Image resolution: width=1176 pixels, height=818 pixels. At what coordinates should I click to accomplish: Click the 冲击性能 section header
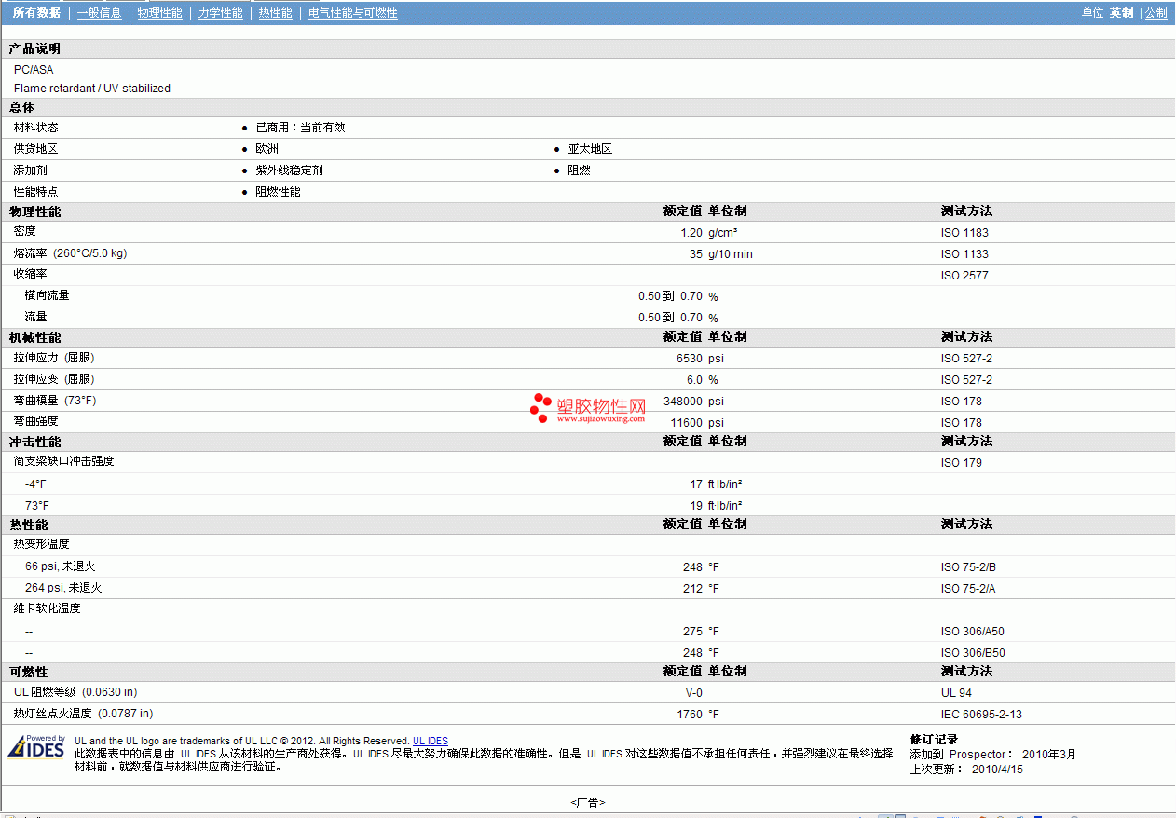(x=34, y=442)
